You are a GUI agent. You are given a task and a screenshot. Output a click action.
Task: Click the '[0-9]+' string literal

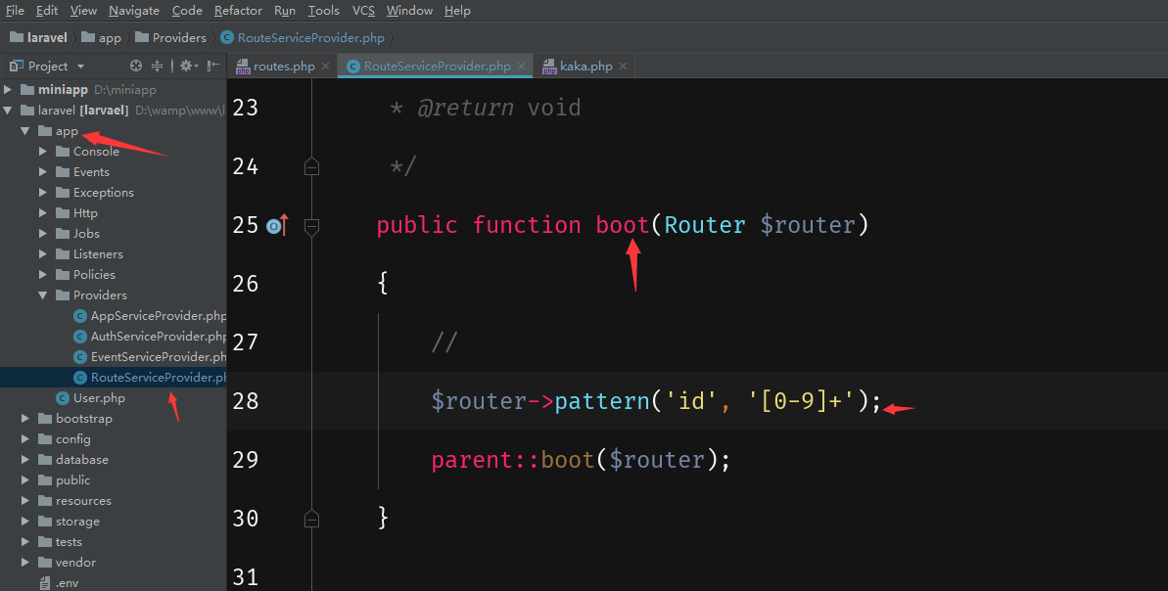pos(801,401)
